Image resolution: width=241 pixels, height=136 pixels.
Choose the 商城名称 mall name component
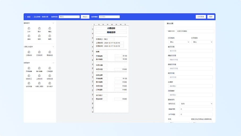click(50, 52)
